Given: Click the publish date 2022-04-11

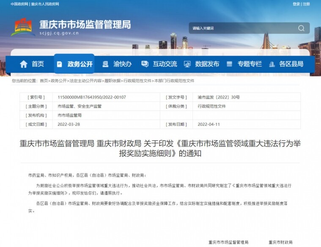Looking at the screenshot, I should pos(209,124).
